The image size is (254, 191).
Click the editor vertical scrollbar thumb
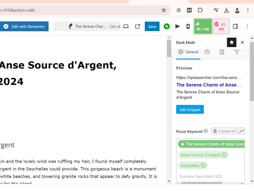[x=169, y=49]
